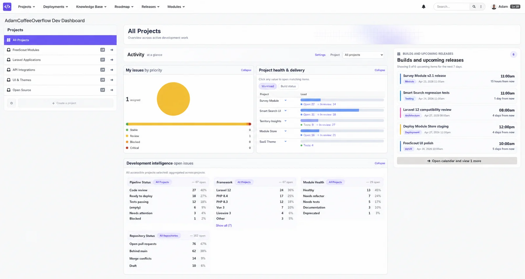The width and height of the screenshot is (525, 279).
Task: Open the Deployments menu dropdown
Action: tap(56, 7)
